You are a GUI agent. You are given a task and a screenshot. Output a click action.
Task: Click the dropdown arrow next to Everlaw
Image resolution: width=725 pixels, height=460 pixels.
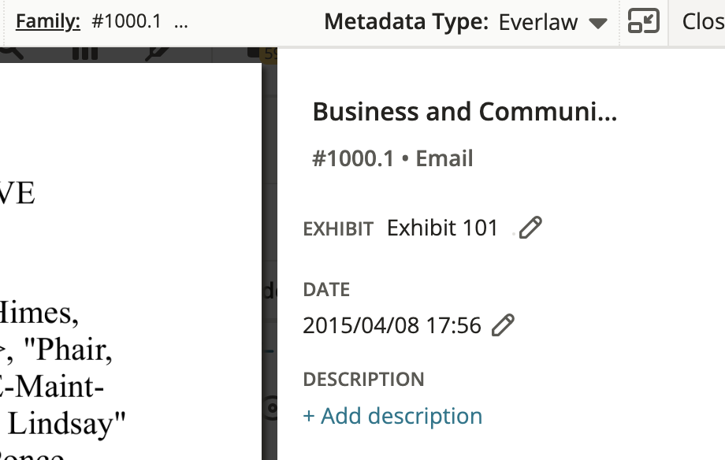click(x=598, y=23)
